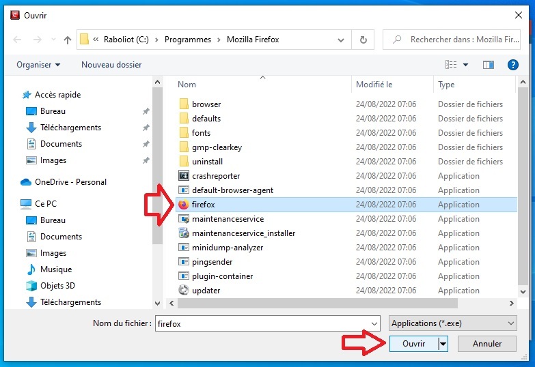
Task: Select OneDrive - Personal
Action: tap(70, 182)
